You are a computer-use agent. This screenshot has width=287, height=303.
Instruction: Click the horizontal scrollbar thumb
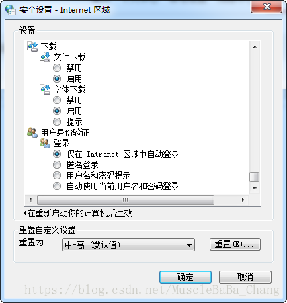126,200
